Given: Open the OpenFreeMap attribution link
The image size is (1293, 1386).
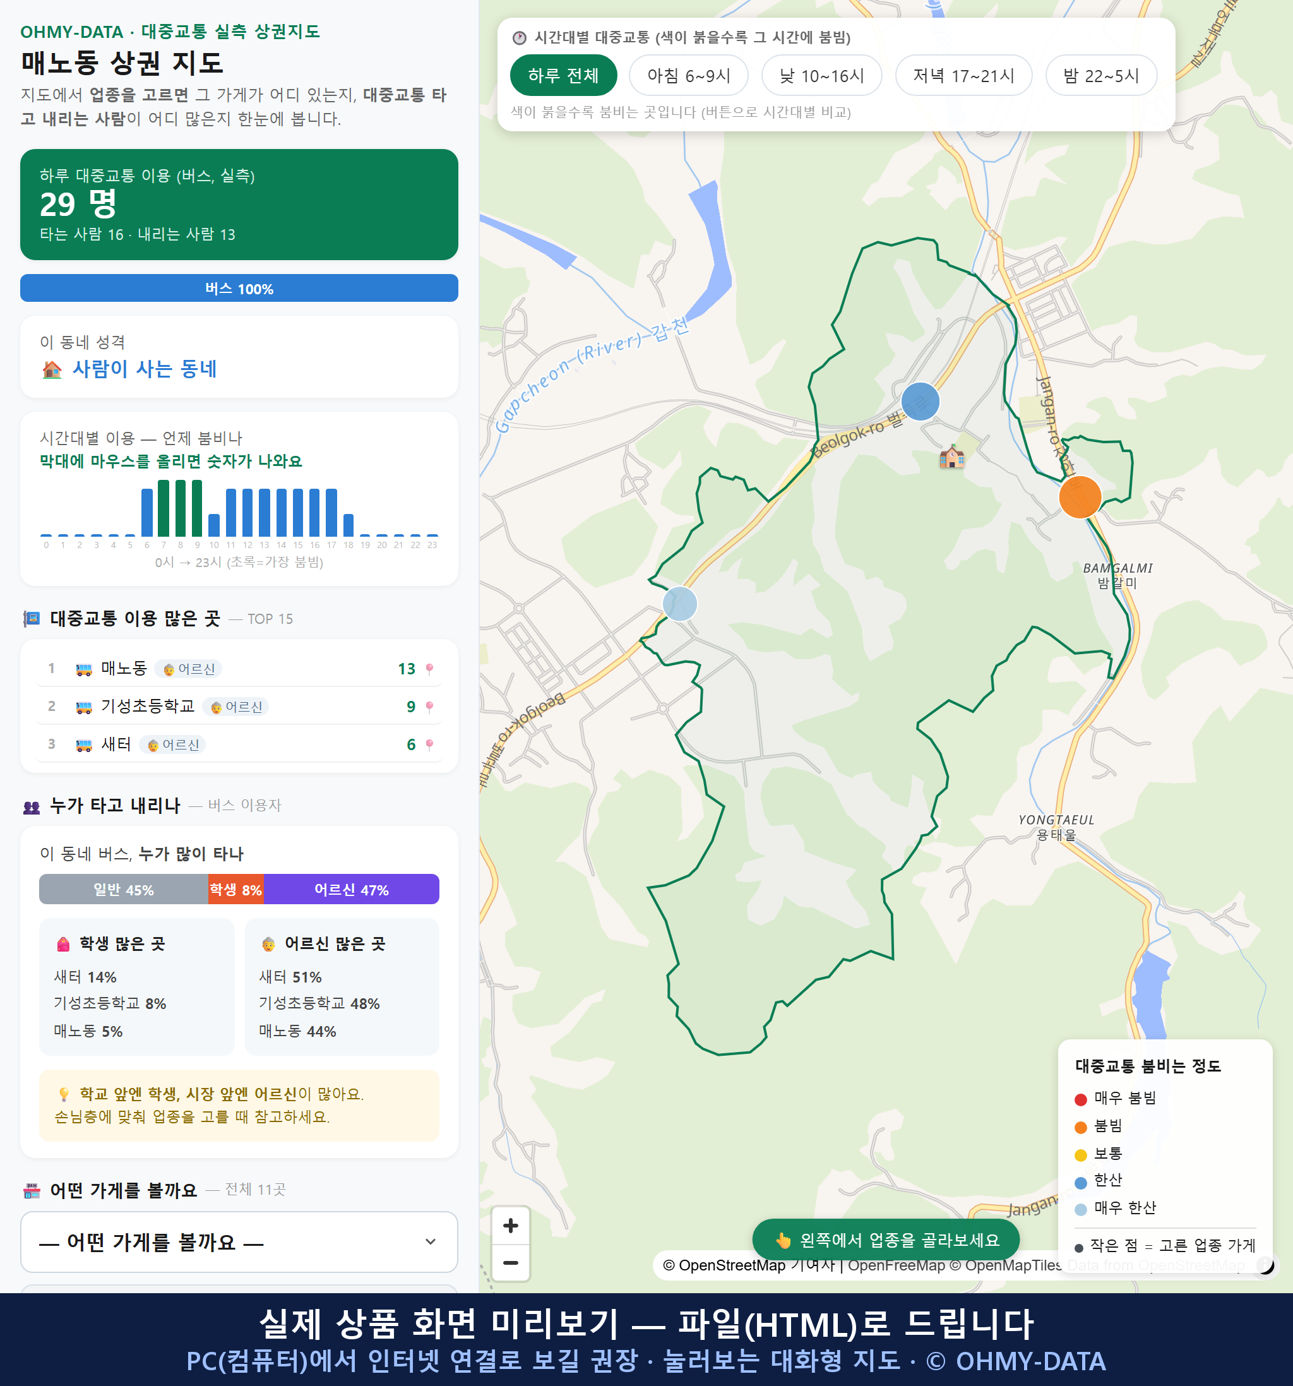Looking at the screenshot, I should 897,1265.
